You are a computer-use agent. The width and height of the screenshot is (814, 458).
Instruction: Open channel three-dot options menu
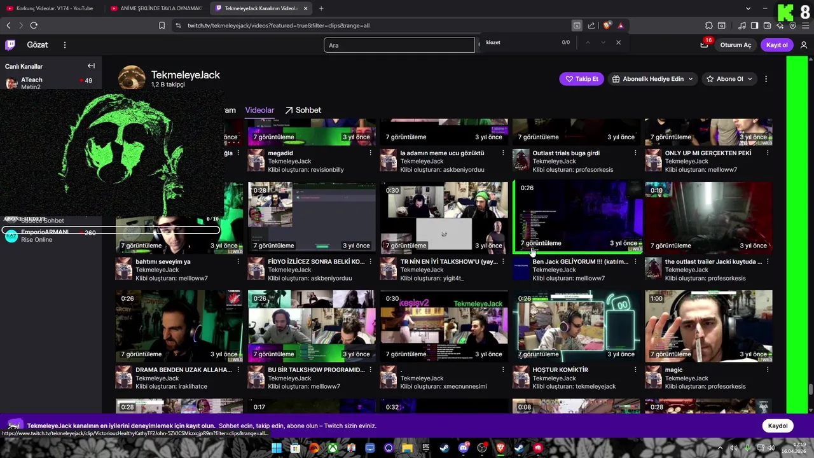766,79
